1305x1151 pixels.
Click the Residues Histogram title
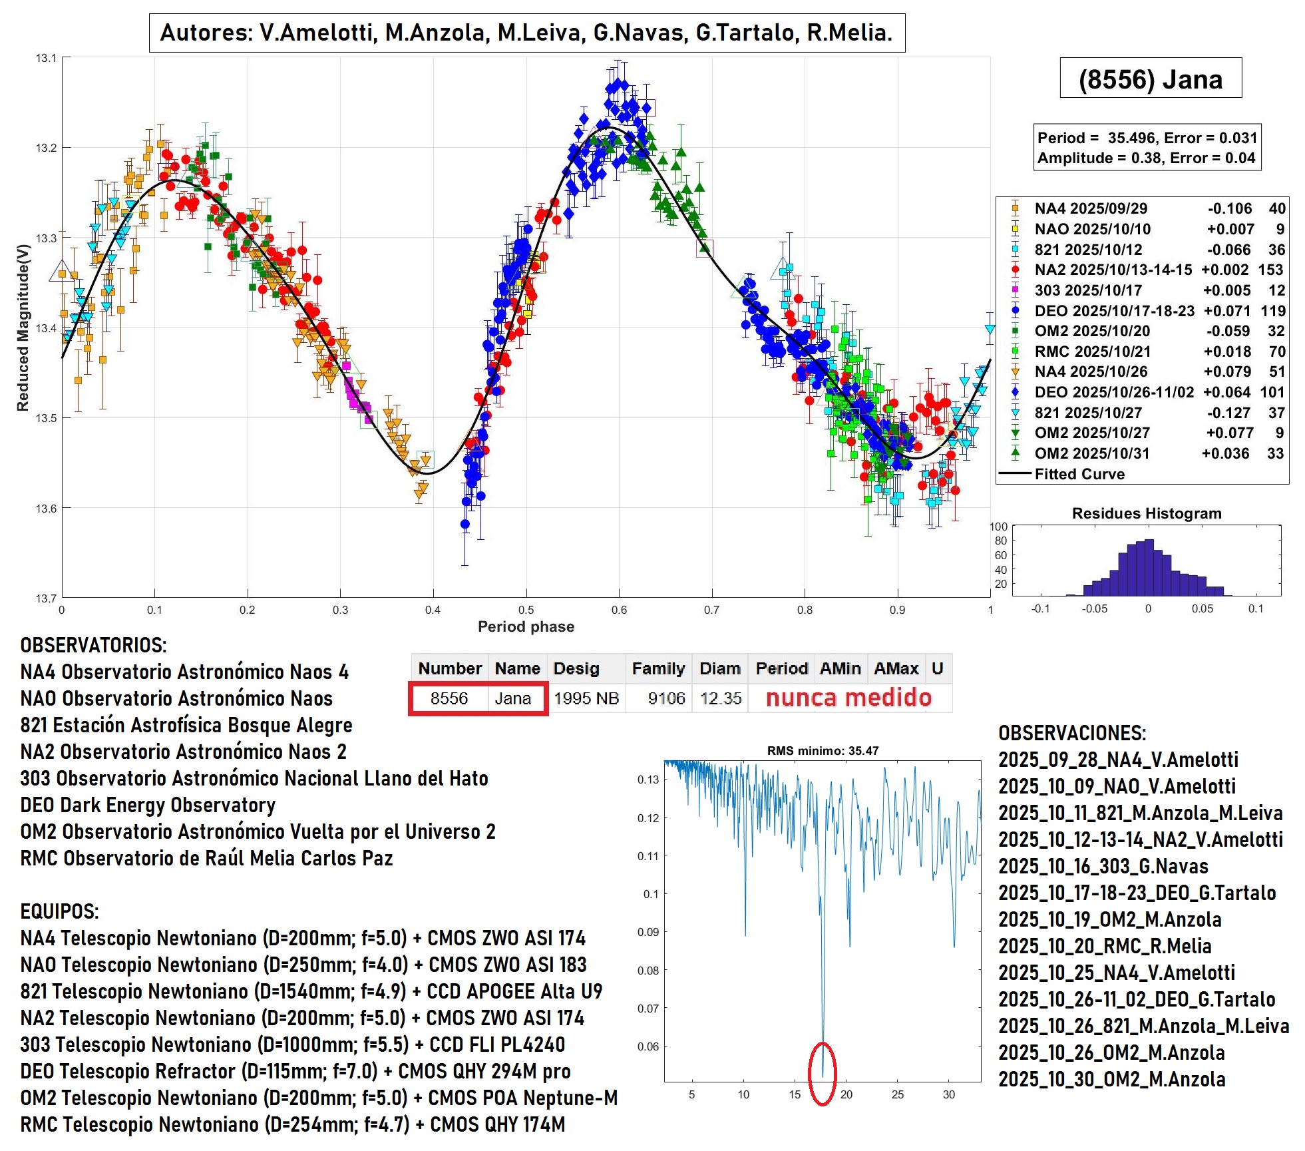coord(1146,513)
